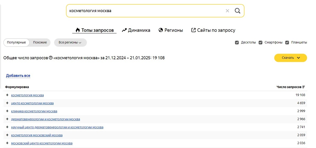This screenshot has height=148, width=316.
Task: Open 'дерматовенерологии и косметологии москва' query link
Action: (46, 119)
